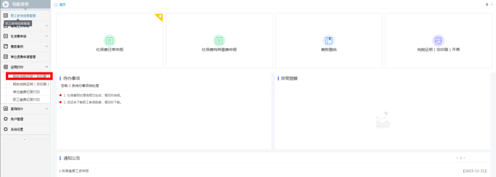This screenshot has width=496, height=177.
Task: Open 单位缴费记录打印 submenu entry
Action: pos(26,92)
